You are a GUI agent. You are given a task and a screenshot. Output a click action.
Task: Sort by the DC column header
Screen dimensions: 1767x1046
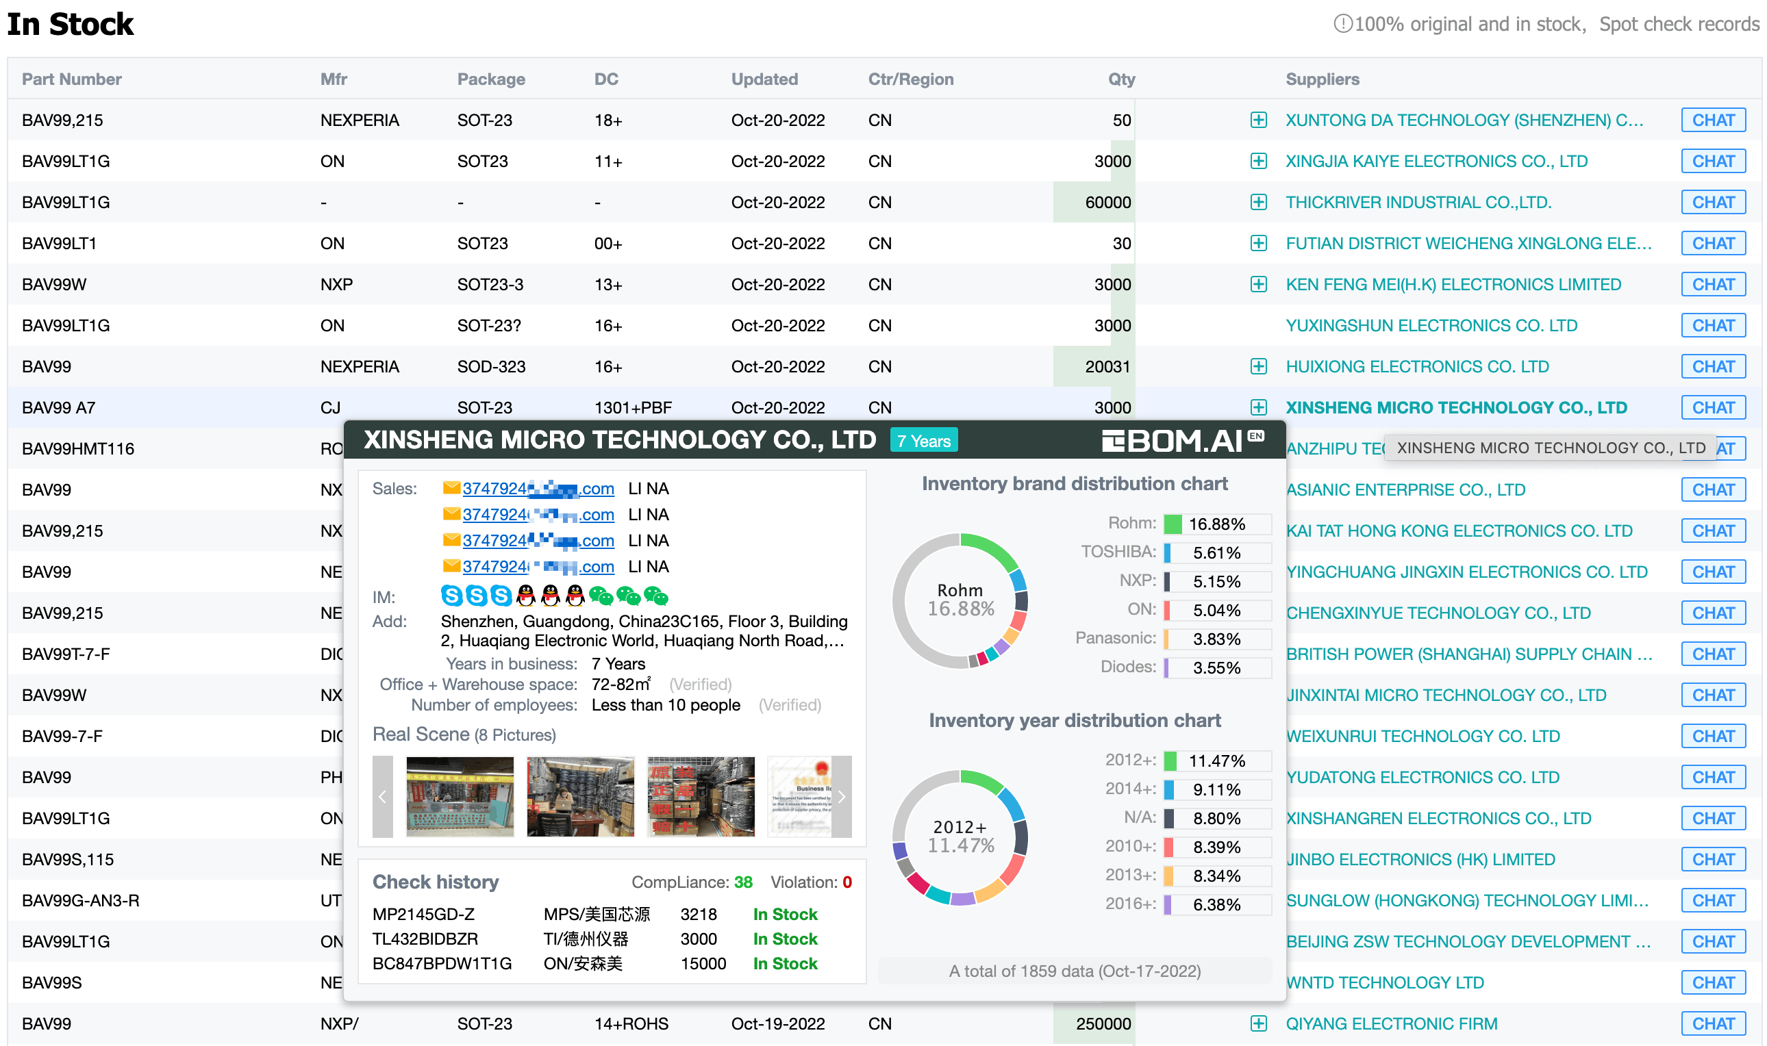click(605, 79)
